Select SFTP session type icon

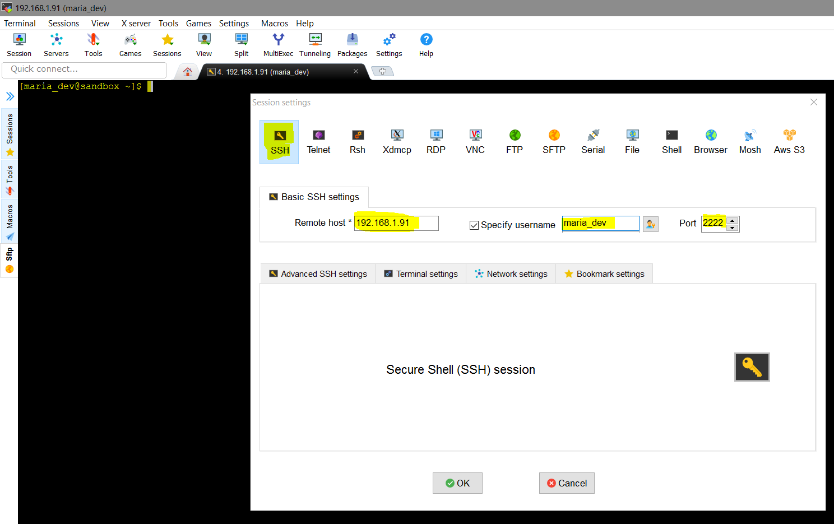554,142
